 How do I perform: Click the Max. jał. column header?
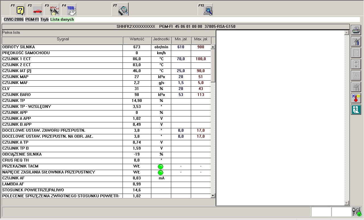[201, 40]
